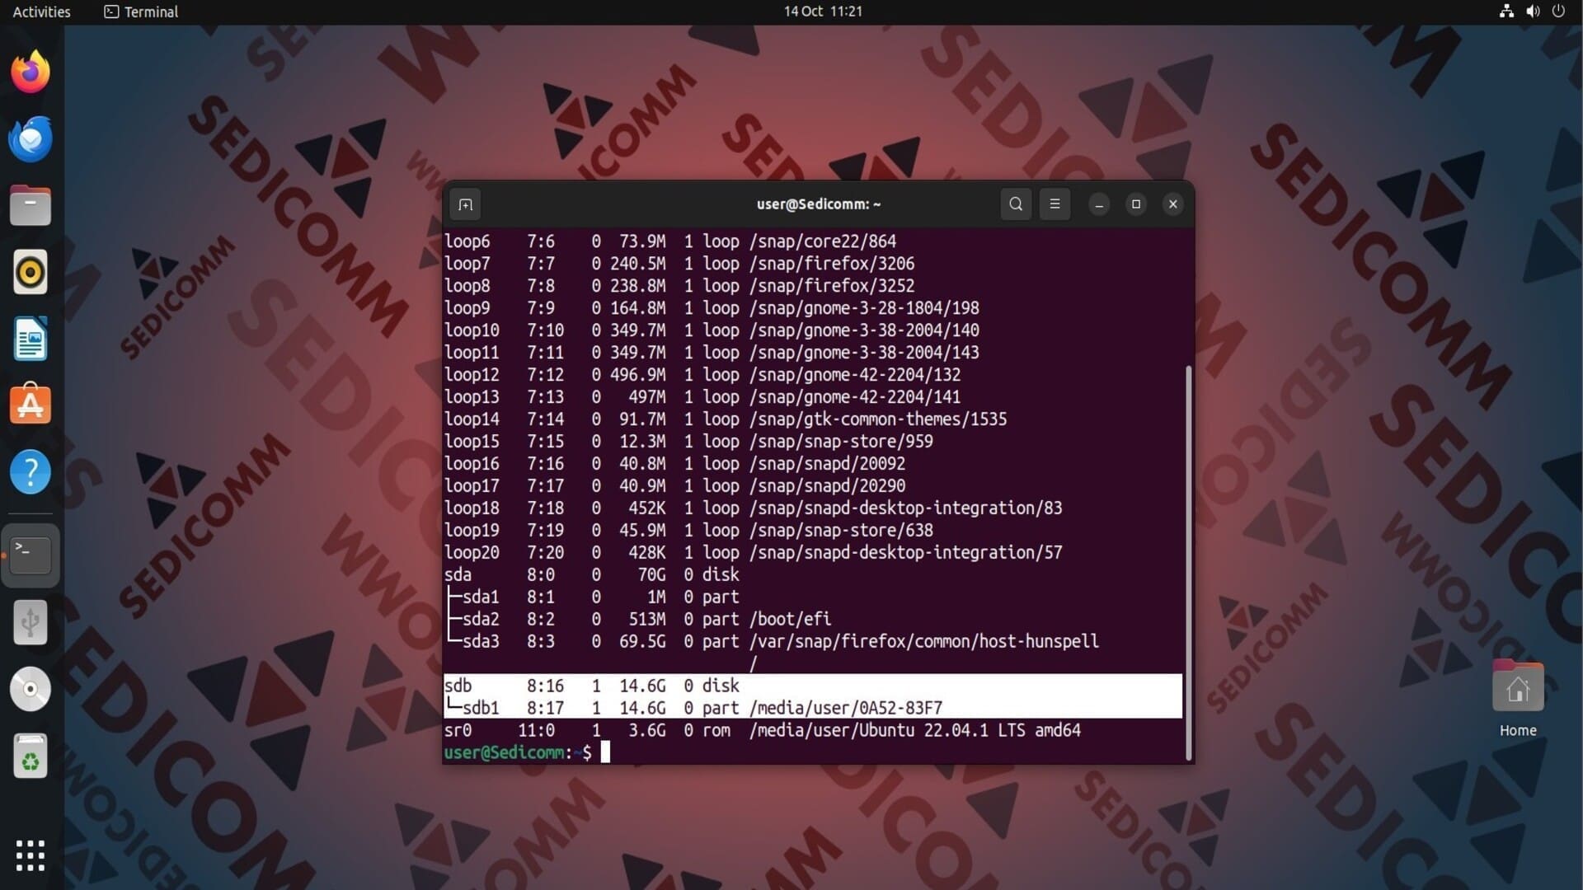Click the loop17 snapd/20290 row
This screenshot has width=1583, height=890.
[674, 486]
